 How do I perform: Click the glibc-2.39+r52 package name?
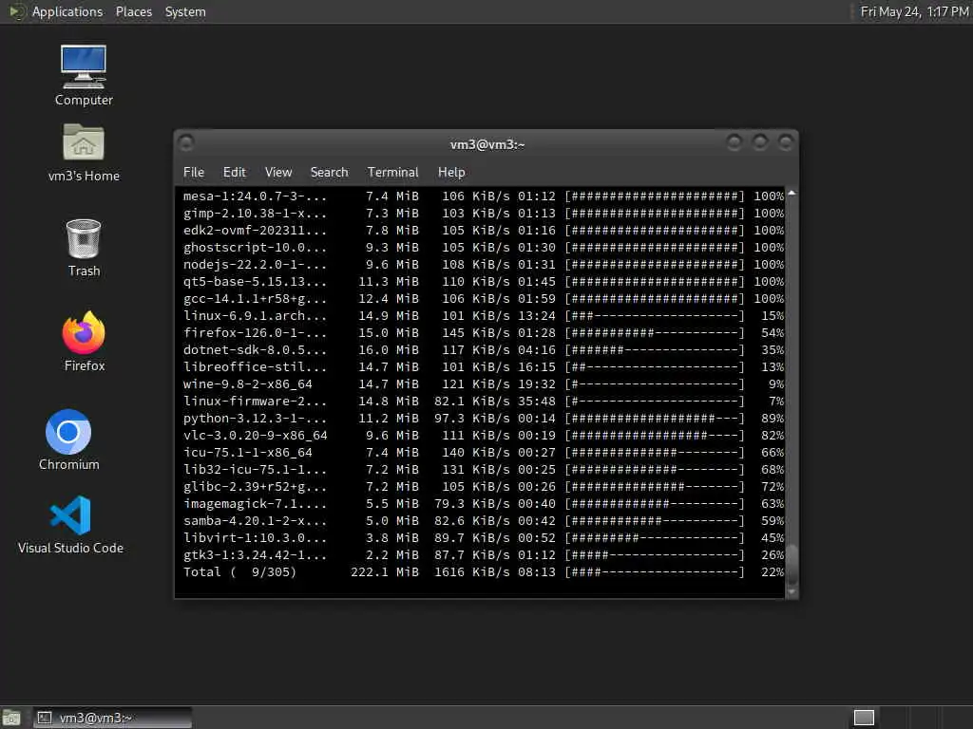coord(255,487)
